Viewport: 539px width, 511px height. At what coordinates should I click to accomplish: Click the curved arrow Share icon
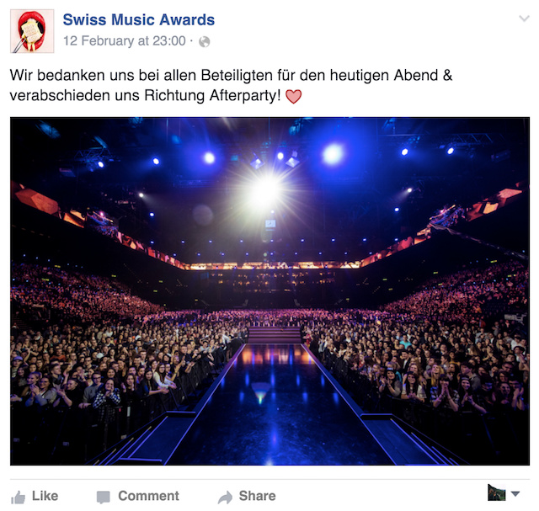225,497
